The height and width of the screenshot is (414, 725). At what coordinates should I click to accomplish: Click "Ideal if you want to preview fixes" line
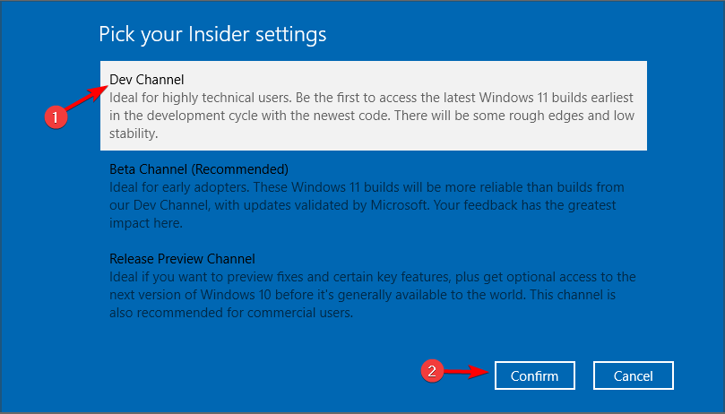click(x=372, y=277)
